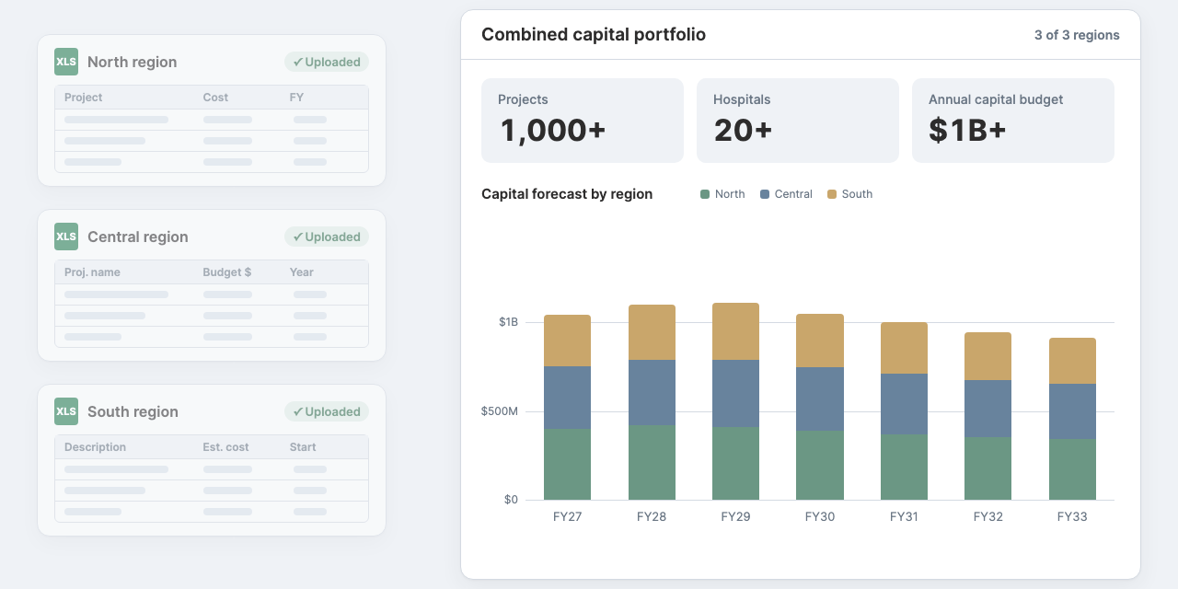Click the North region card title
The height and width of the screenshot is (589, 1178).
point(132,62)
